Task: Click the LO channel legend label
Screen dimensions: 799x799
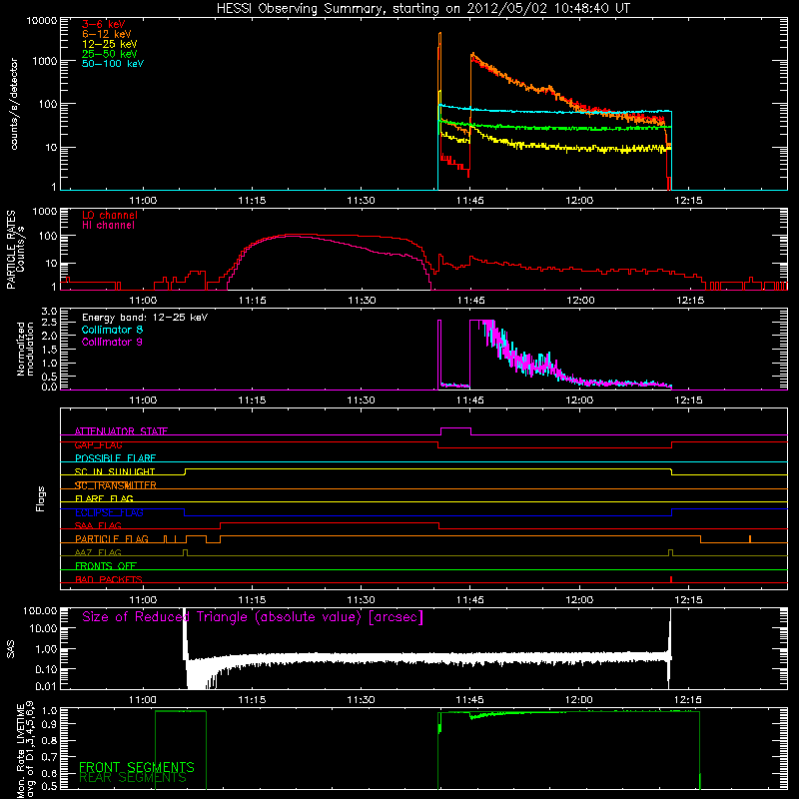Action: pyautogui.click(x=110, y=215)
